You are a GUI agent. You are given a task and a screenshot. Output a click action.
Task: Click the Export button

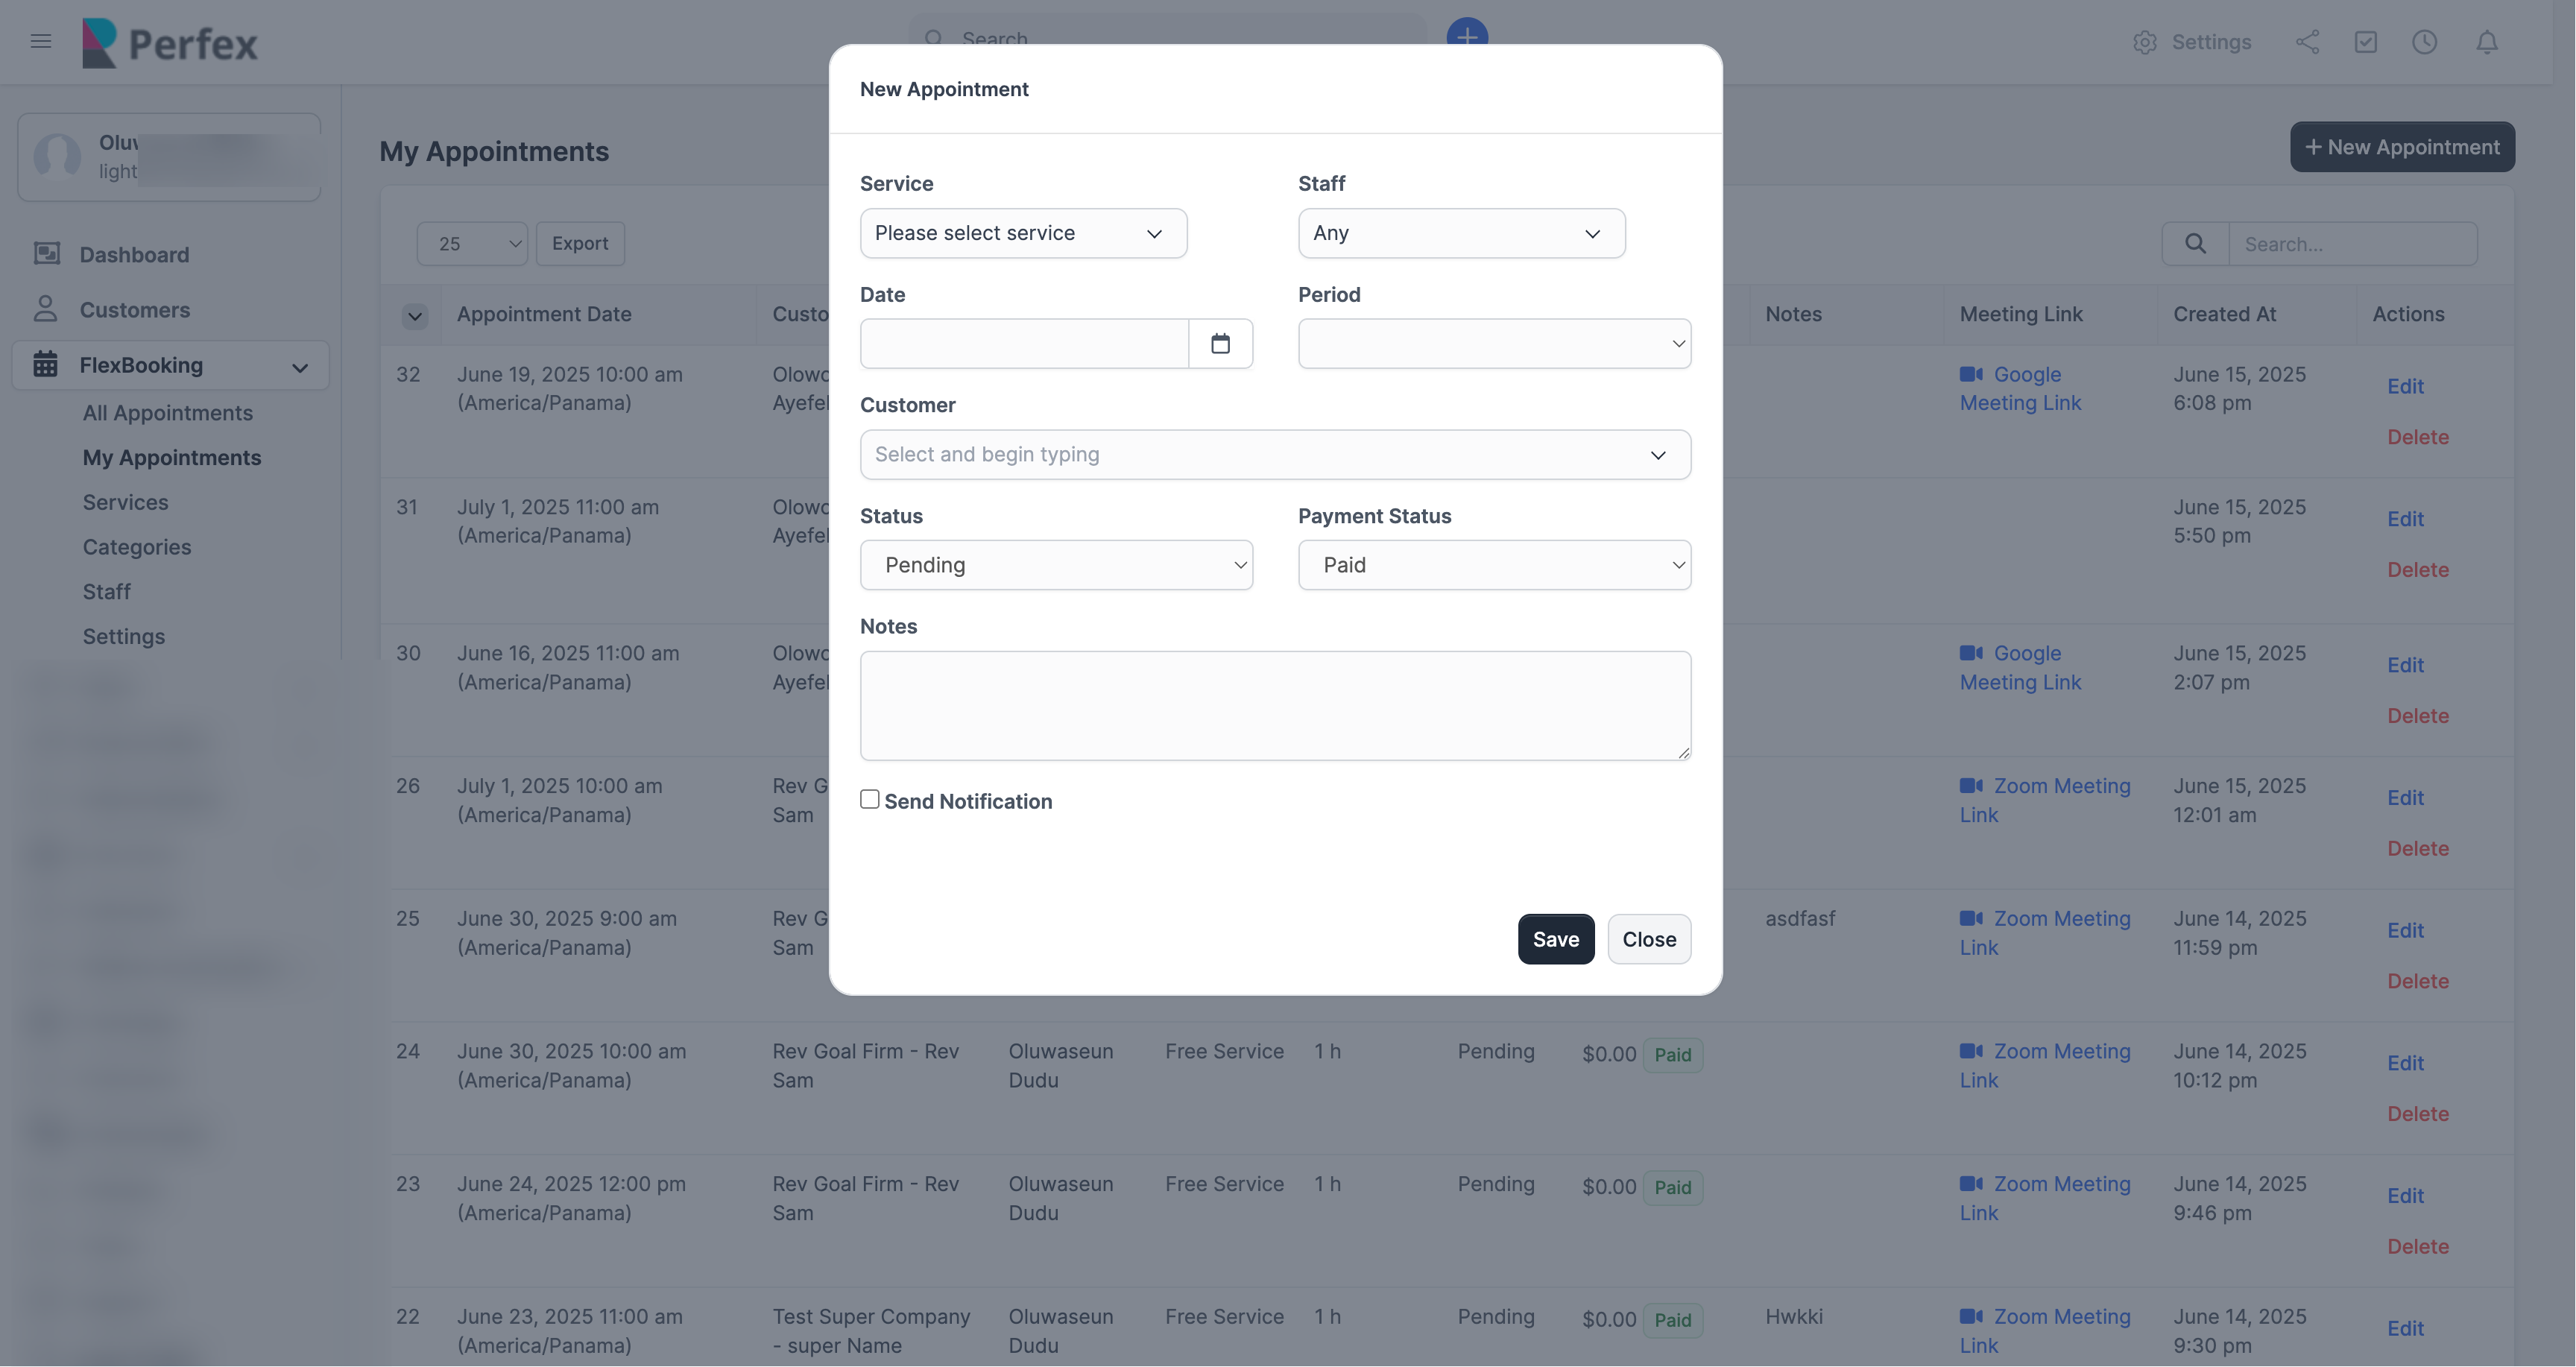pyautogui.click(x=580, y=243)
